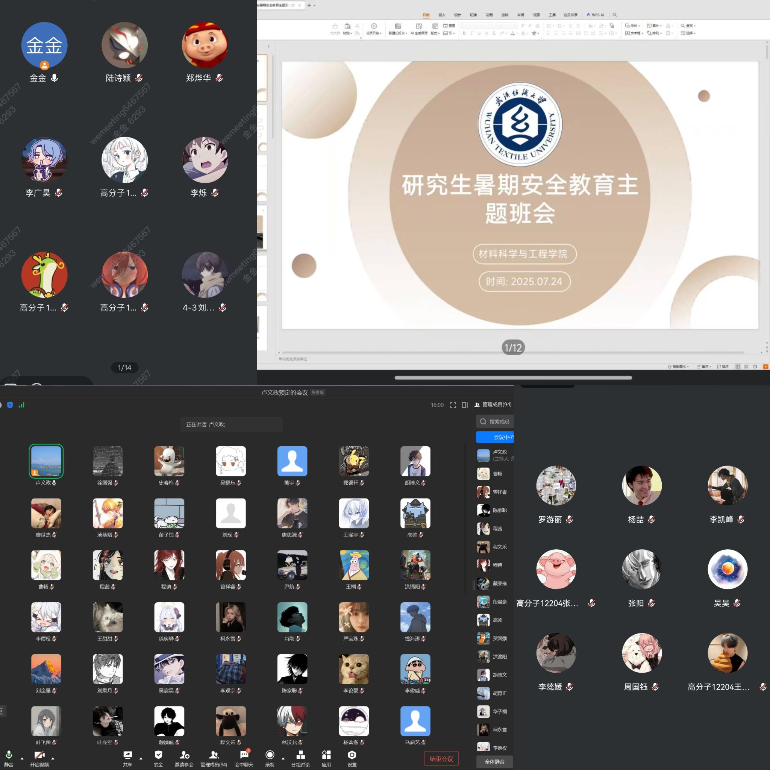The height and width of the screenshot is (770, 770).
Task: Toggle fullscreen icon beside meeting timer
Action: coord(453,405)
